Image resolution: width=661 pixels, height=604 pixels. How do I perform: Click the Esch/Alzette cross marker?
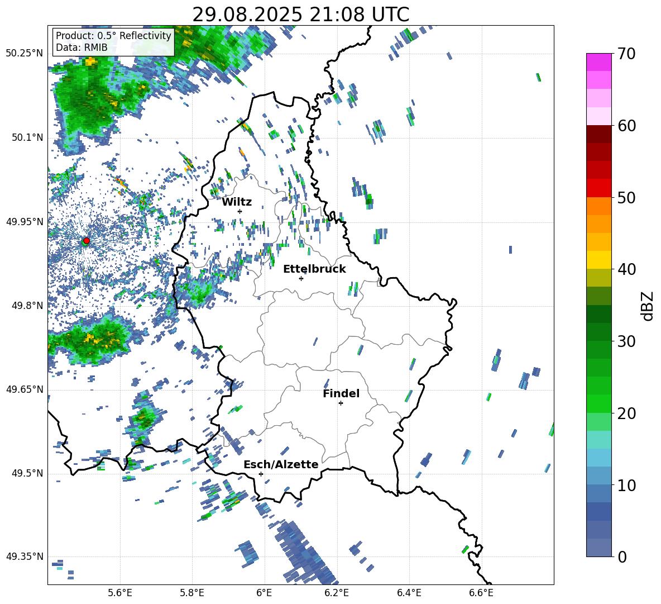(x=261, y=474)
